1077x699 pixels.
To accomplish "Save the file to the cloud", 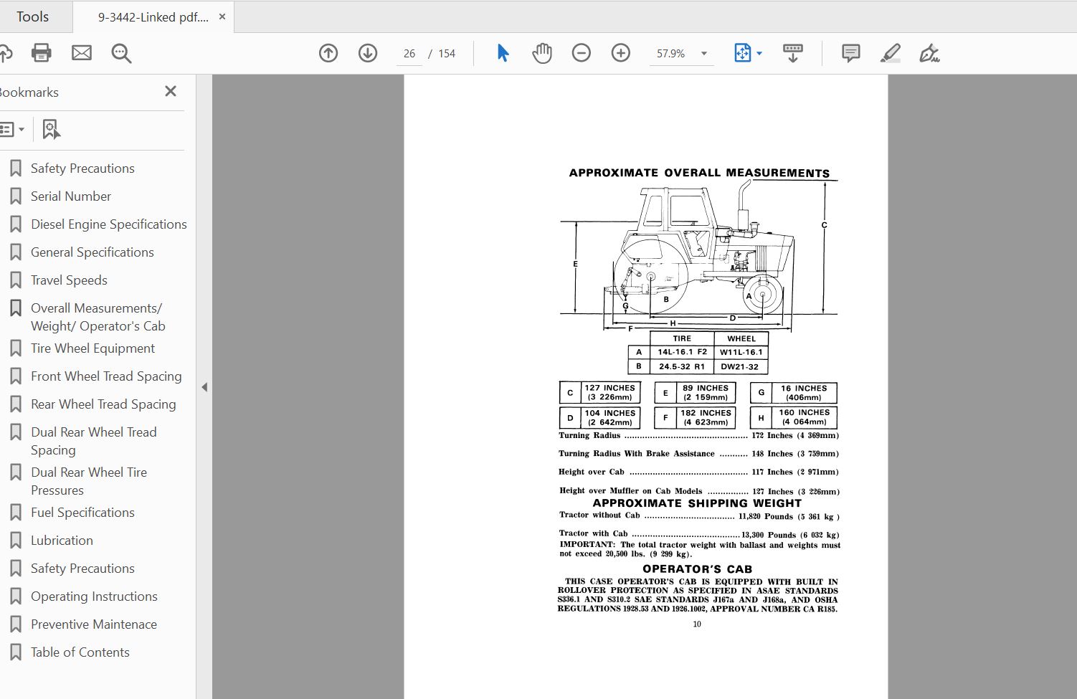I will [6, 52].
